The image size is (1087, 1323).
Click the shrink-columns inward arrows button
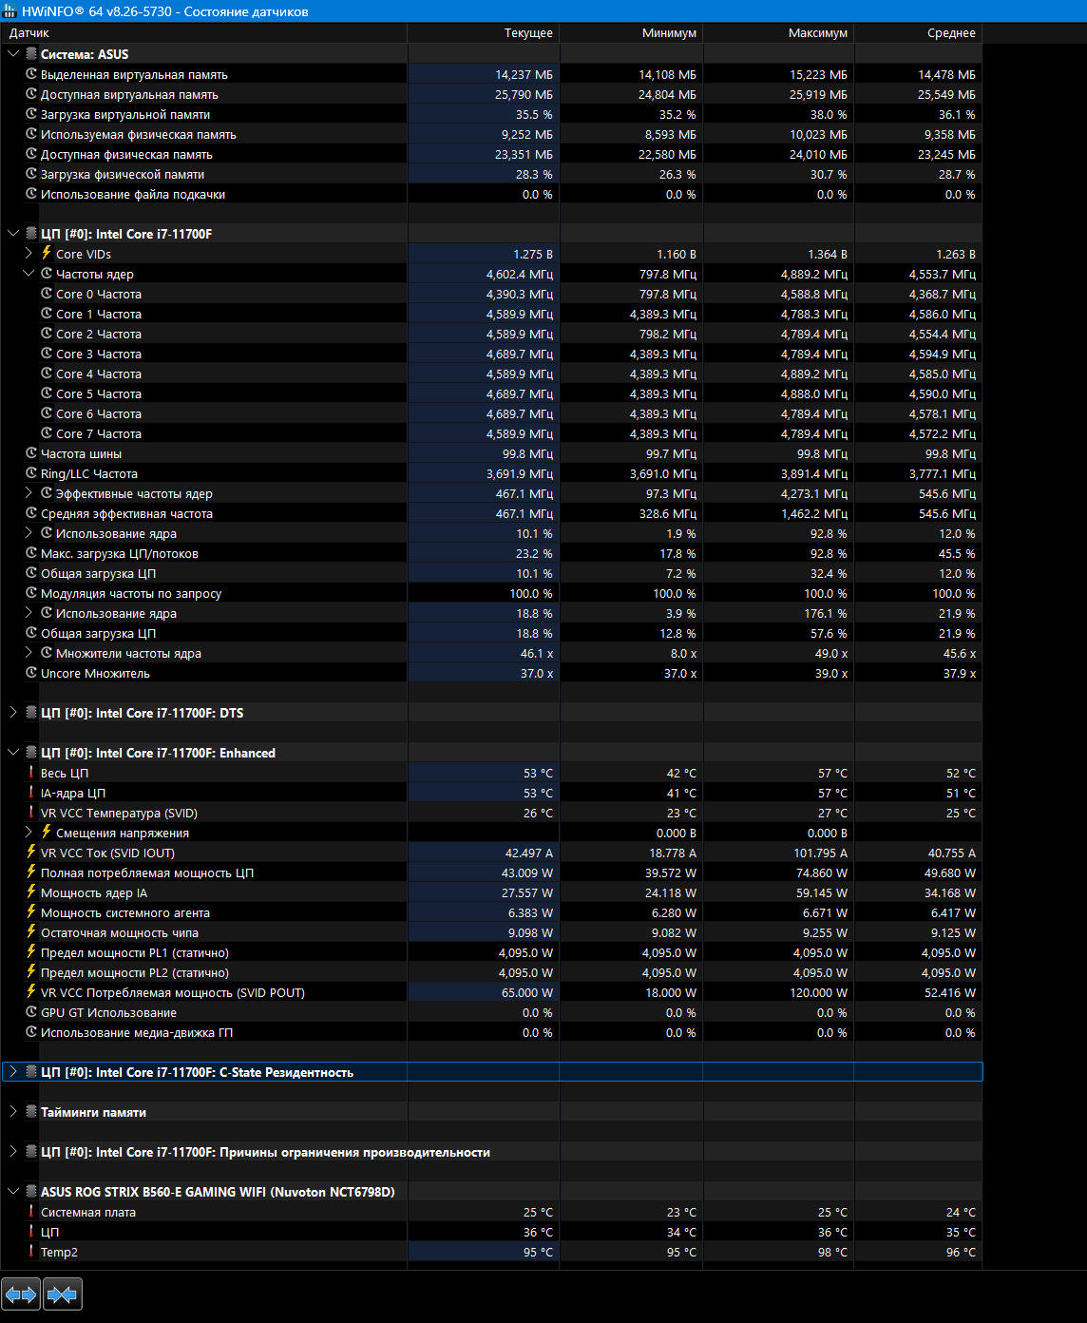[63, 1294]
